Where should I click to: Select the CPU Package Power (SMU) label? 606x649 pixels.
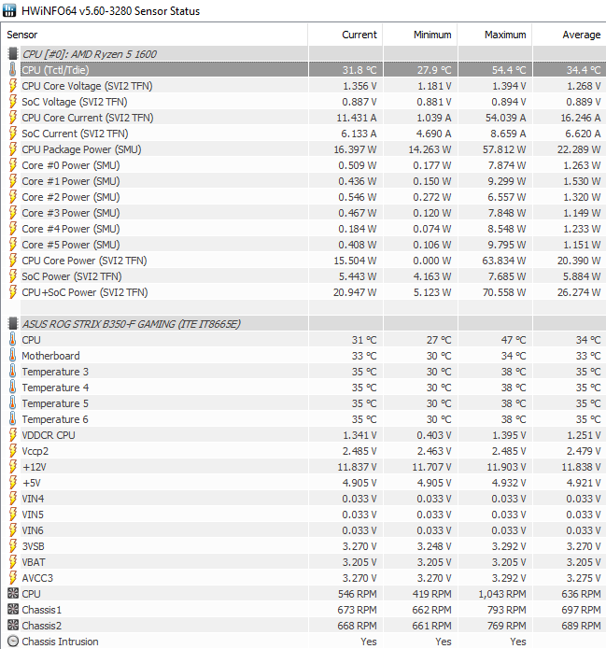pos(81,149)
